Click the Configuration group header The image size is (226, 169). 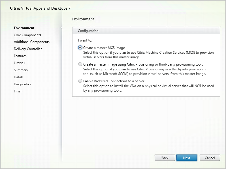88,31
